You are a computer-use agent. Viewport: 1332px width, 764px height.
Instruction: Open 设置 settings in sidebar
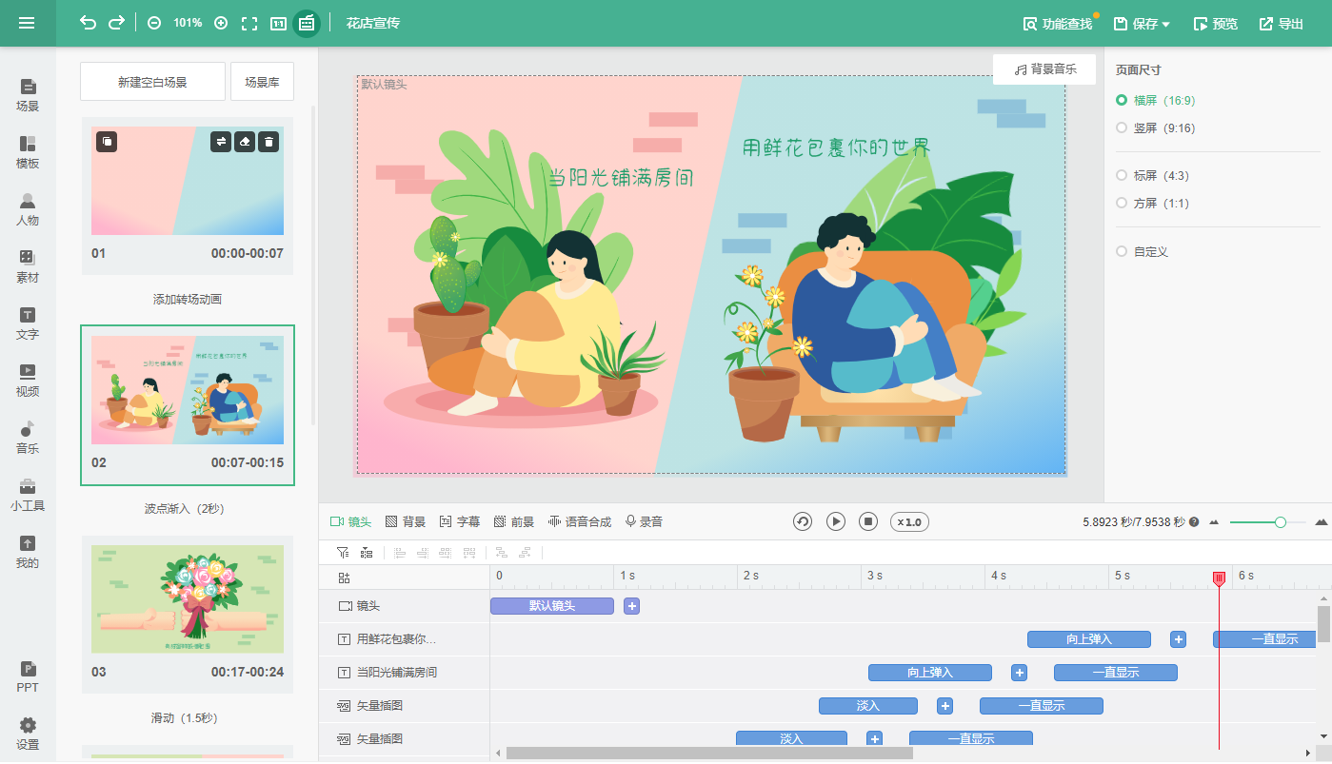pos(28,734)
